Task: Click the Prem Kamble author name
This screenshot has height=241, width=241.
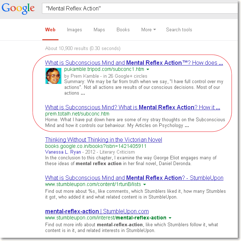Action: [83, 76]
